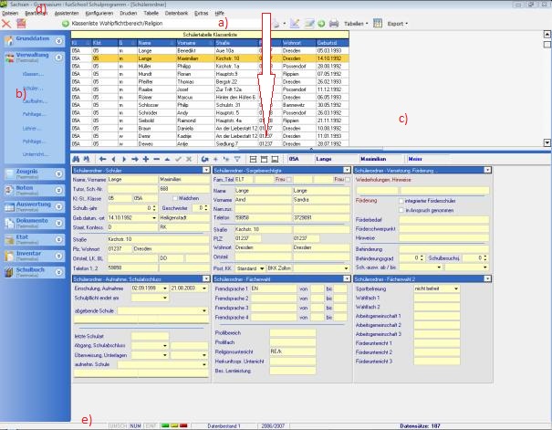Open Sportbefreiung dropdown

tap(456, 288)
